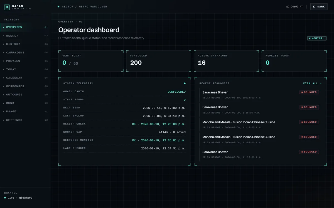334x208 pixels.
Task: Click the Nominal status badge
Action: [317, 38]
